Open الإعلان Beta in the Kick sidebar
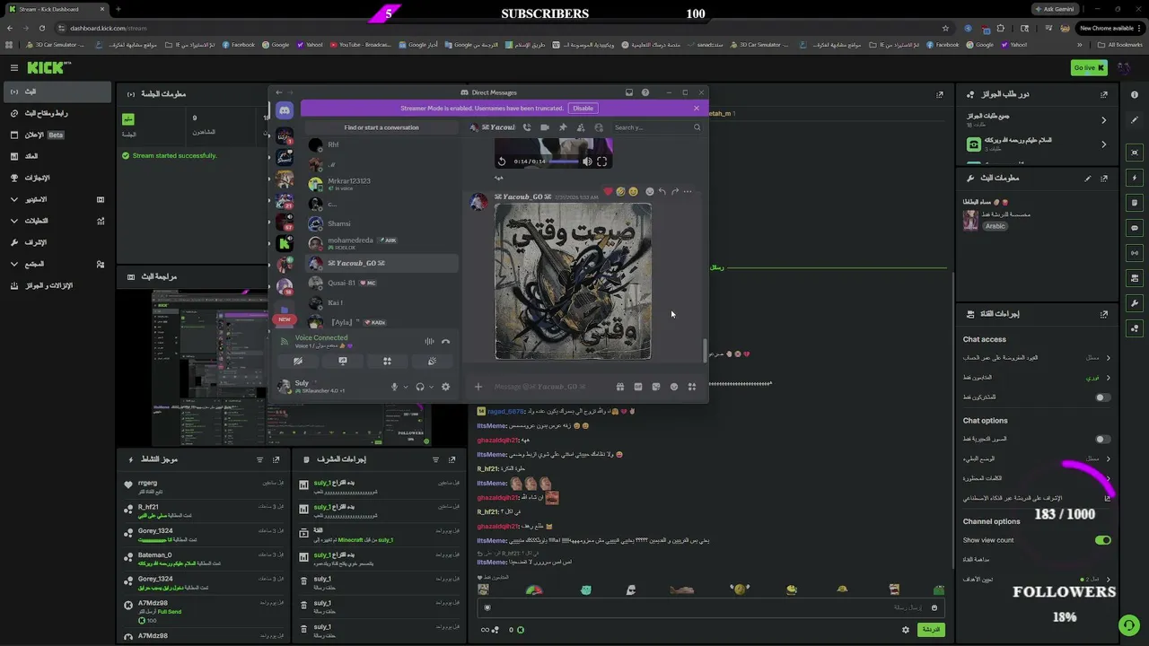This screenshot has height=646, width=1149. click(58, 135)
